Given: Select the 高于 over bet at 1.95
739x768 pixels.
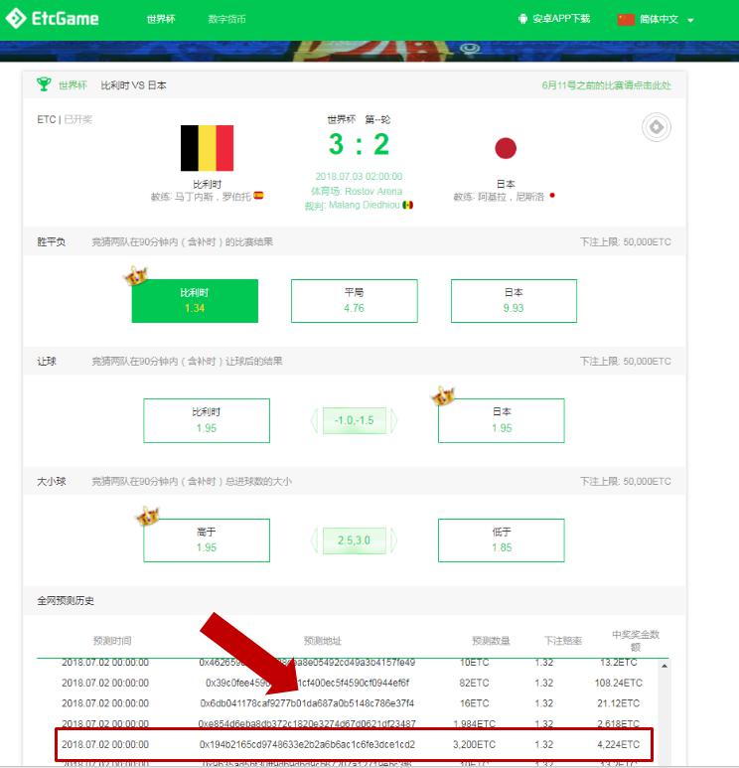Looking at the screenshot, I should point(206,539).
